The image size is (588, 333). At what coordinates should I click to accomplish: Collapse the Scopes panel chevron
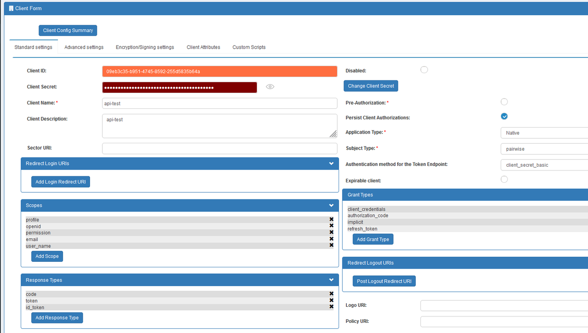(331, 205)
